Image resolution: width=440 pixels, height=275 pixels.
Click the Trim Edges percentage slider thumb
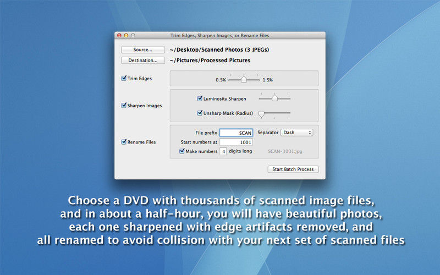(244, 79)
